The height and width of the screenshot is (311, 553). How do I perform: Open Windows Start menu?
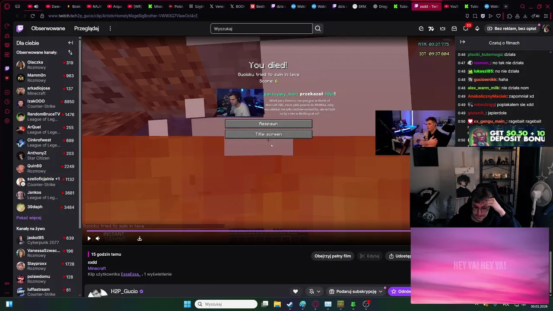click(x=187, y=304)
